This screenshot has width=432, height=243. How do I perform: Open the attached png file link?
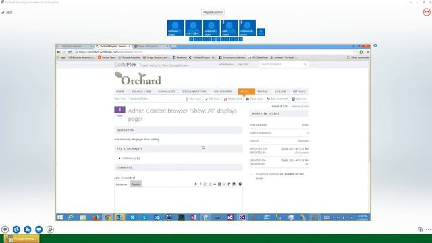tap(131, 159)
